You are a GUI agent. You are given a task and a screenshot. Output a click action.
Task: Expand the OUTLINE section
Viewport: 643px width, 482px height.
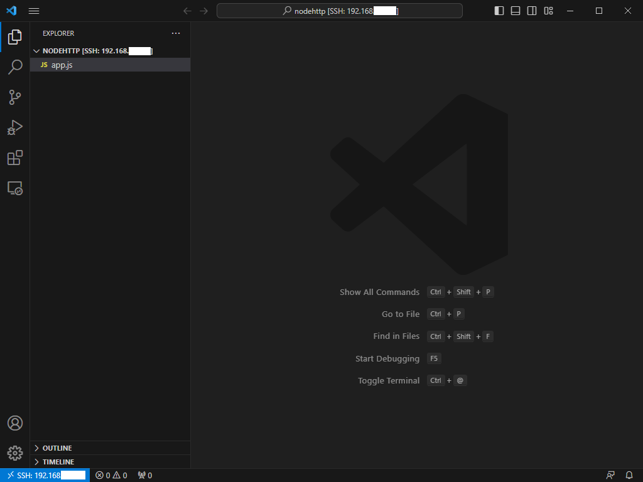tap(57, 447)
